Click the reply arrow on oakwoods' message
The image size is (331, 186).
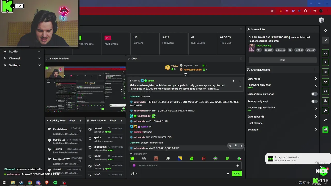click(230, 146)
